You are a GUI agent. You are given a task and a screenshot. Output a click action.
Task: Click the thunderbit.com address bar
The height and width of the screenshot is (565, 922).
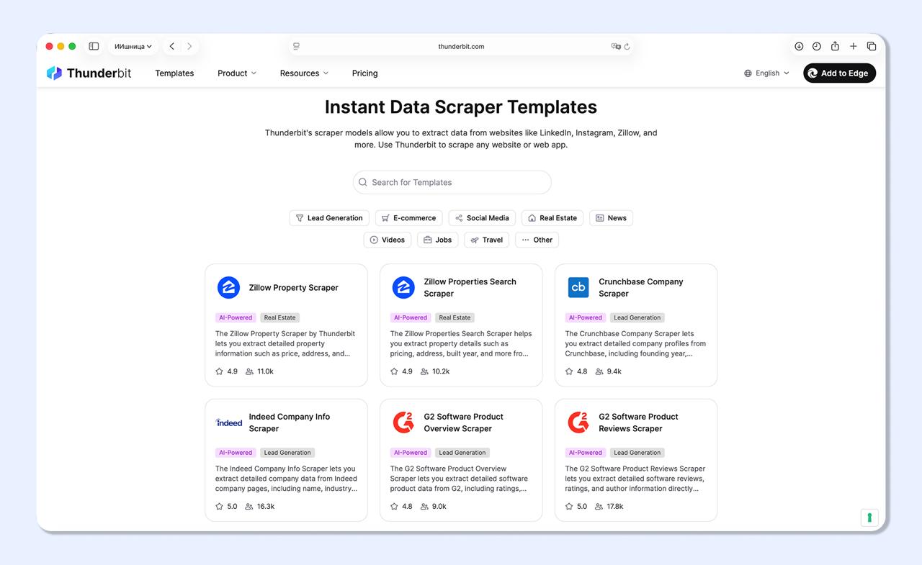coord(461,46)
